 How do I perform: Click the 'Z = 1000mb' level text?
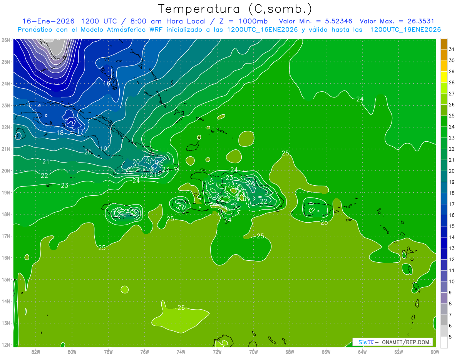[243, 21]
